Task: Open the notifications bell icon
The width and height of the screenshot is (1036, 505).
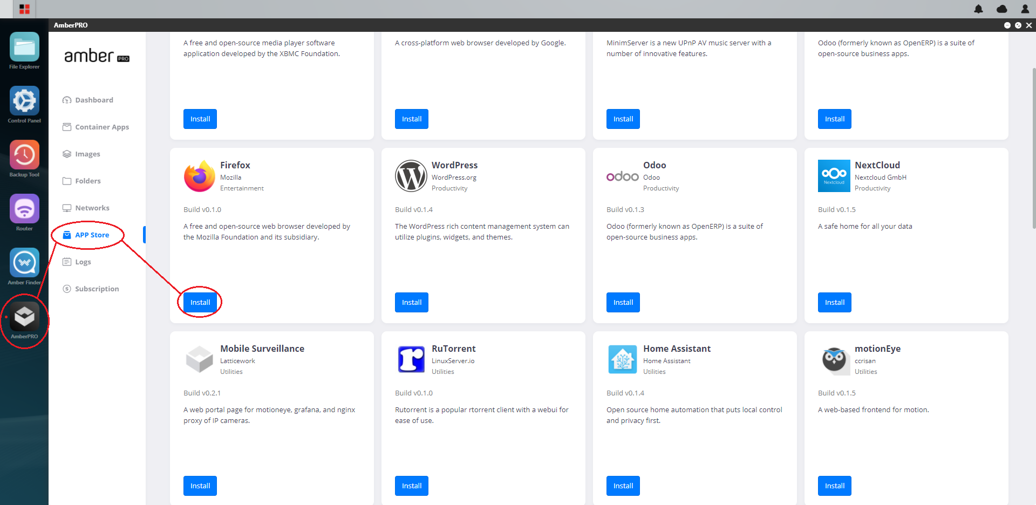Action: pos(978,9)
